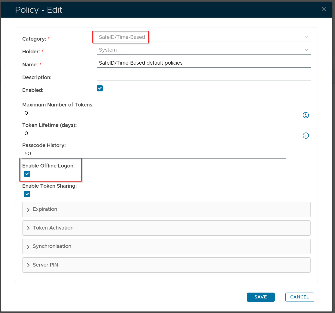335x313 pixels.
Task: Toggle the Enable Token Sharing checkbox
Action: click(x=27, y=194)
